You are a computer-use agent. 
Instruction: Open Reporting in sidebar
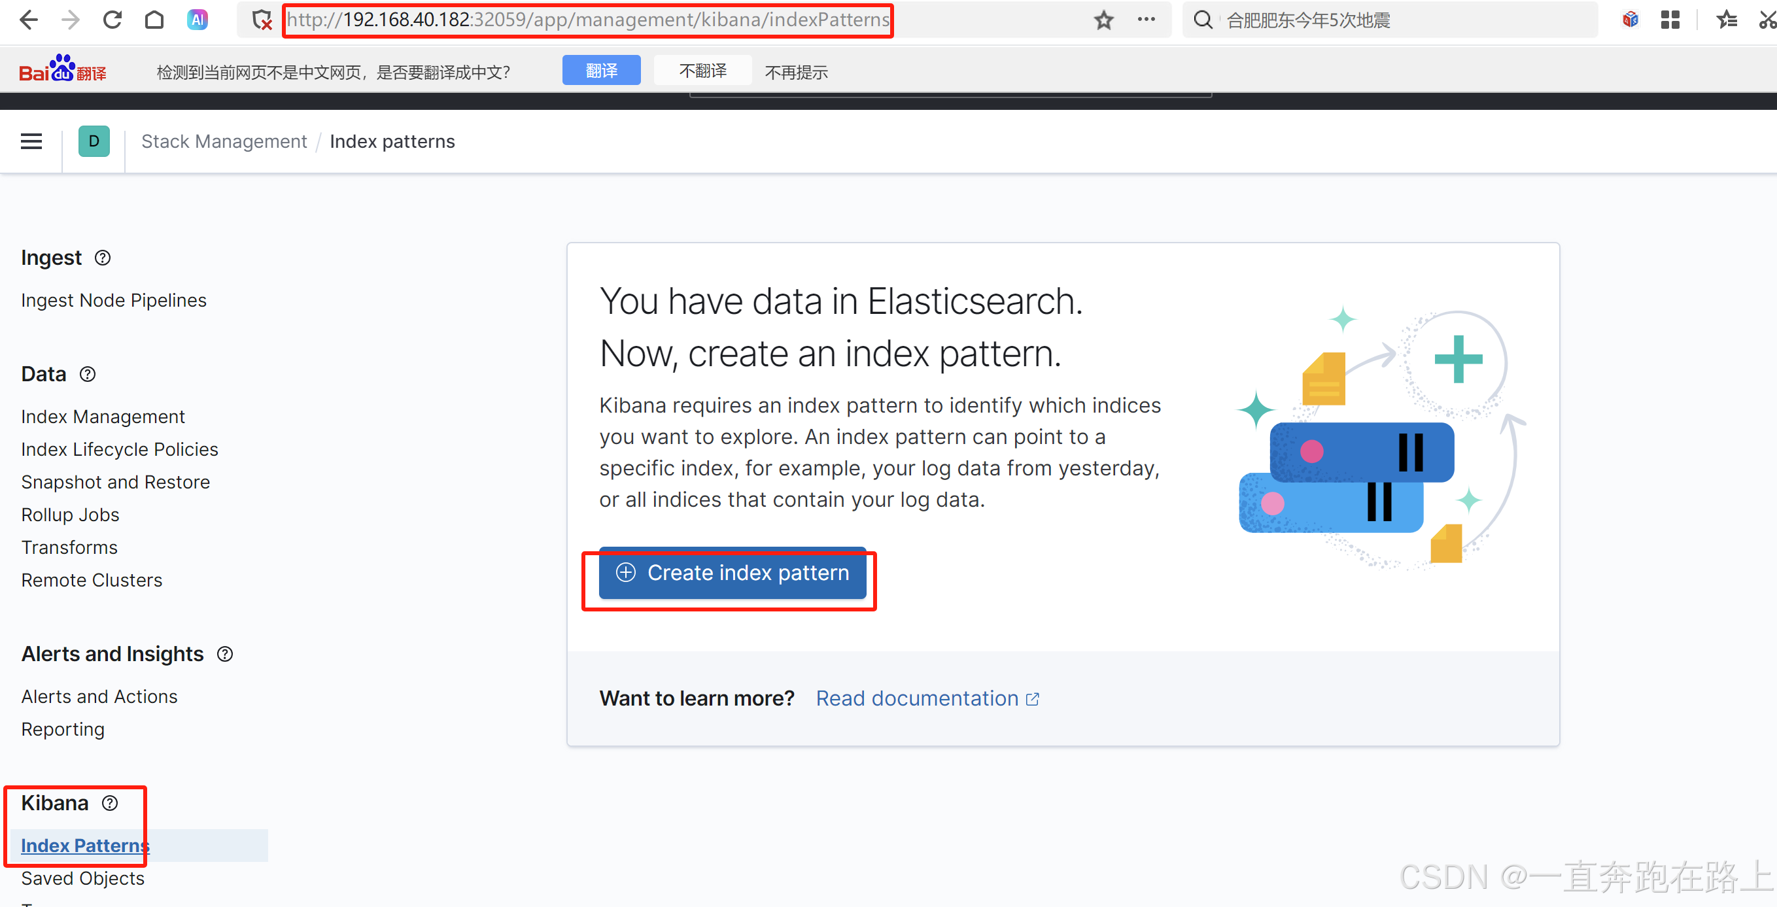(63, 730)
